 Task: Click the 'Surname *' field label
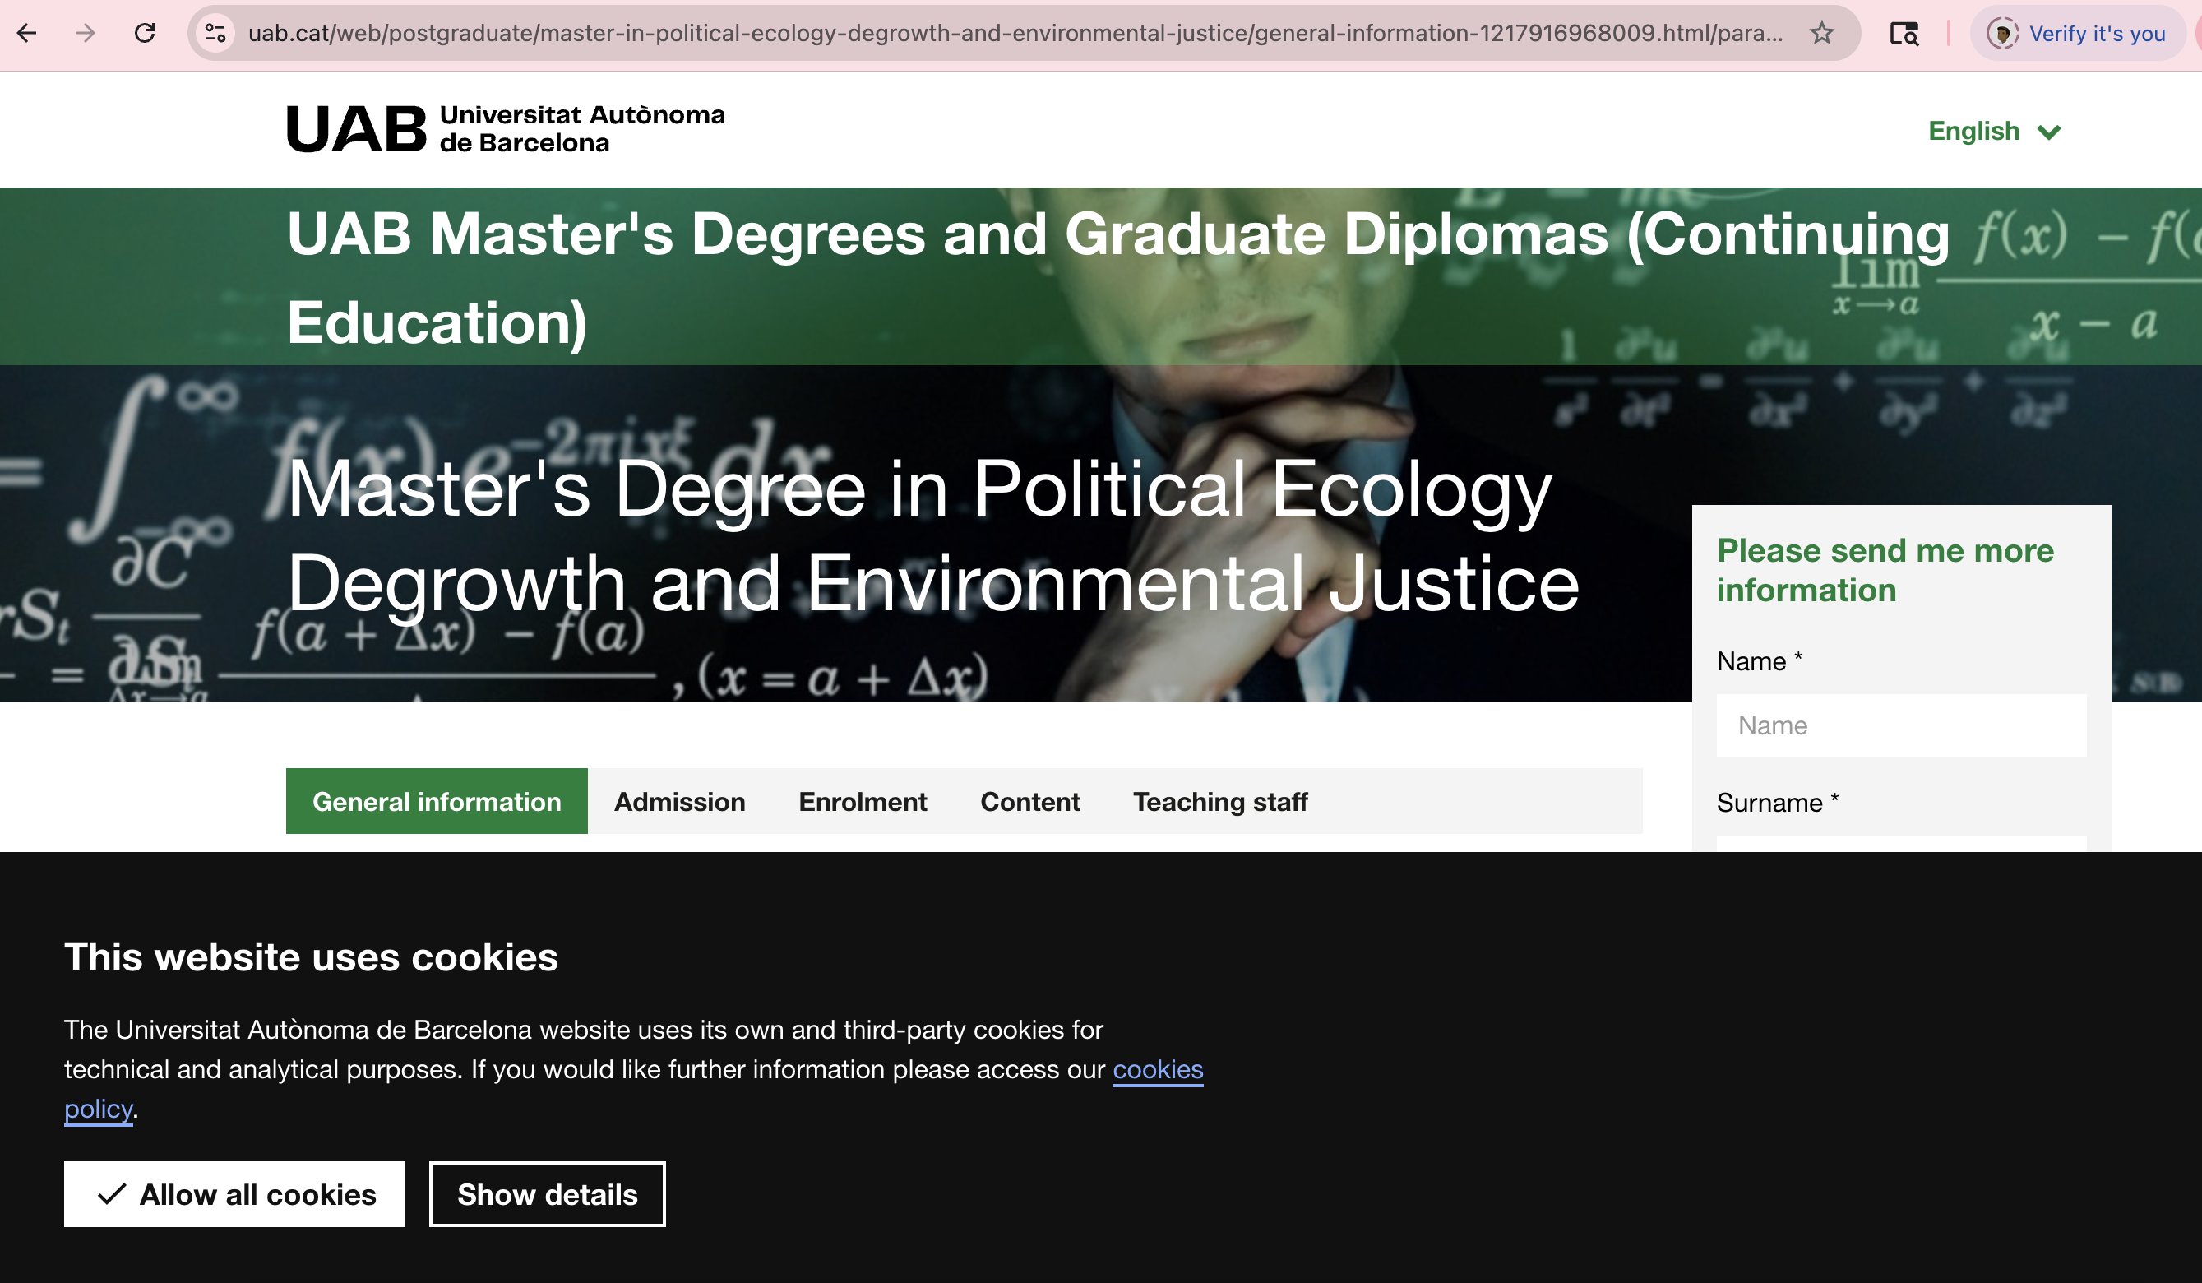click(x=1778, y=803)
